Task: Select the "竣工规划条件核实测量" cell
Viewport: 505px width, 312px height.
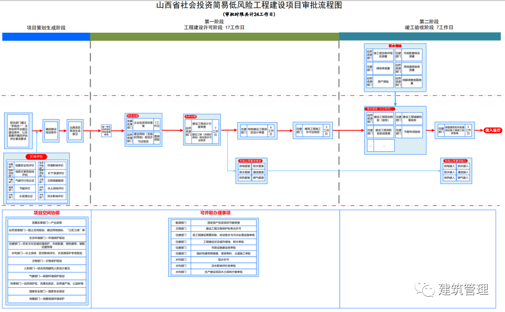Action: tap(383, 55)
